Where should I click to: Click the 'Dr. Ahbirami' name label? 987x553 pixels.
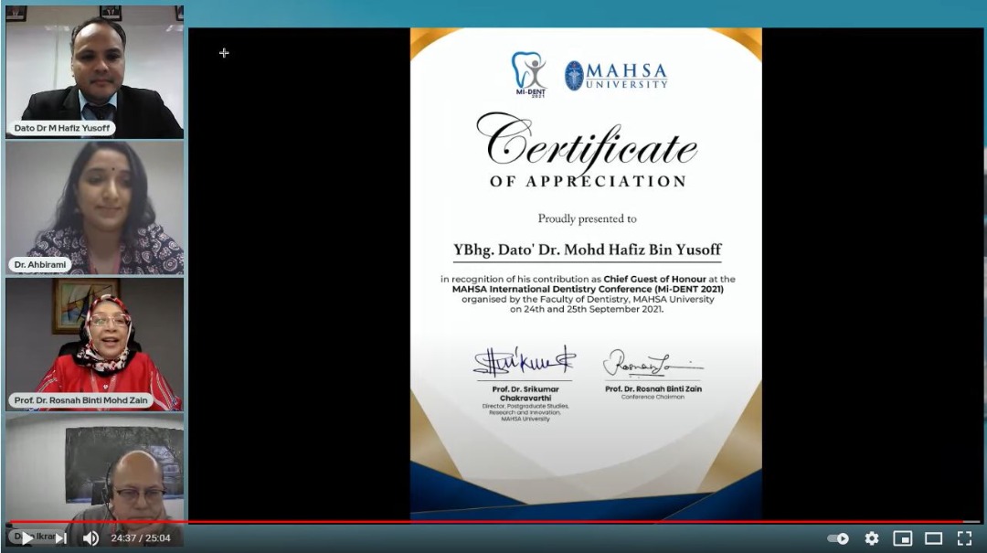(x=40, y=264)
